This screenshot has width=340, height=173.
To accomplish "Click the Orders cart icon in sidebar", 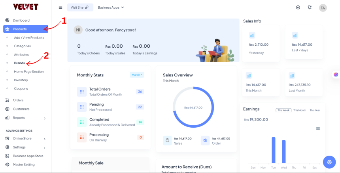I will (7, 100).
